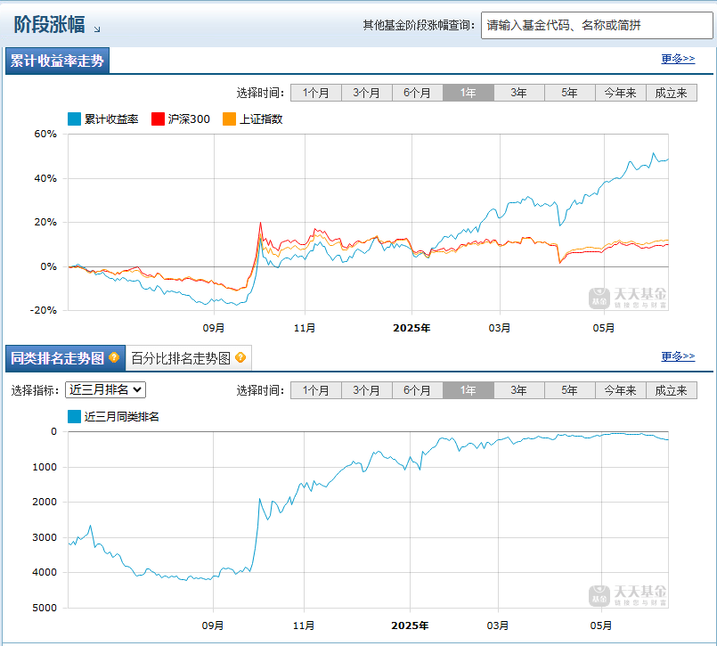Toggle the red 沪深300 legend swatch
Screen dimensions: 717x646
pos(158,119)
